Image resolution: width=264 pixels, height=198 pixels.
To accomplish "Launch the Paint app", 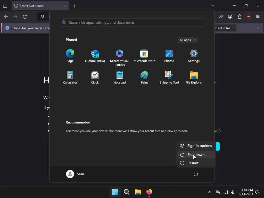I will click(x=144, y=77).
